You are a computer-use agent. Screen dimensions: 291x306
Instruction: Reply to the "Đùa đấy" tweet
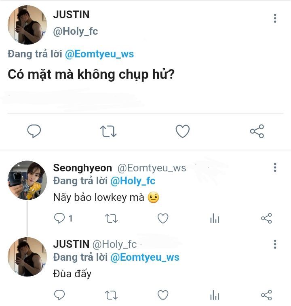click(x=60, y=295)
